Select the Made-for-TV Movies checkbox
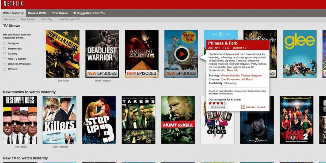 (5, 64)
